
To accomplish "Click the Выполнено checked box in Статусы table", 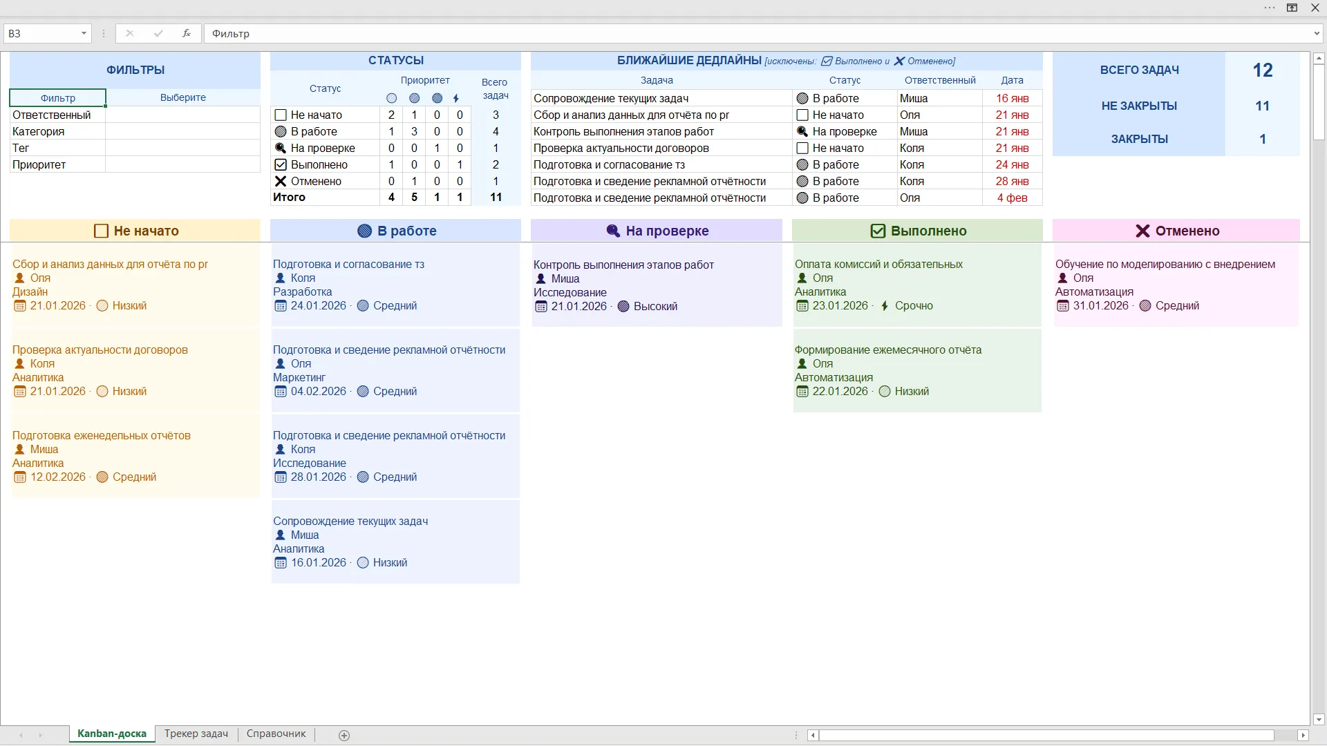I will click(281, 165).
